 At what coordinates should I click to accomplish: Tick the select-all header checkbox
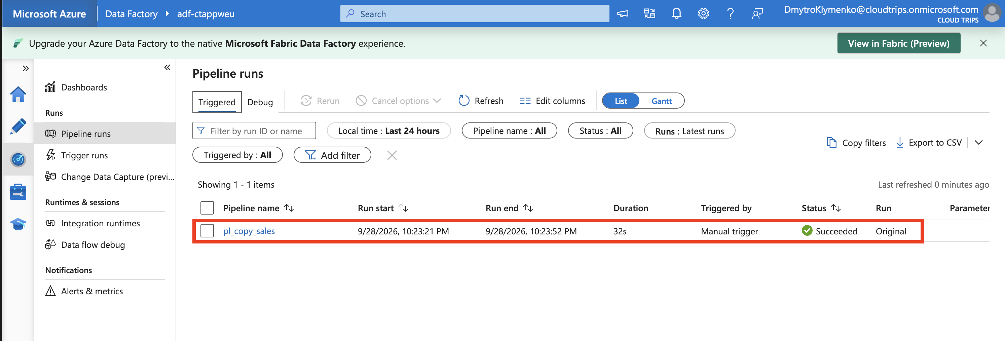207,208
